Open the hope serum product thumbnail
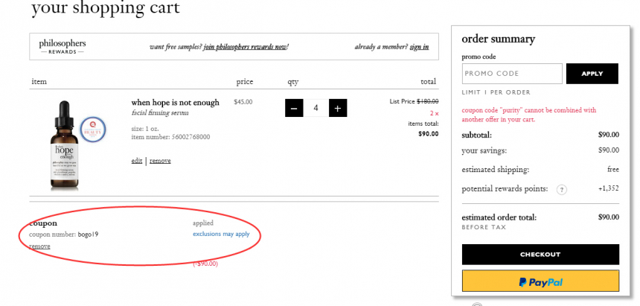This screenshot has height=306, width=640. click(x=65, y=145)
